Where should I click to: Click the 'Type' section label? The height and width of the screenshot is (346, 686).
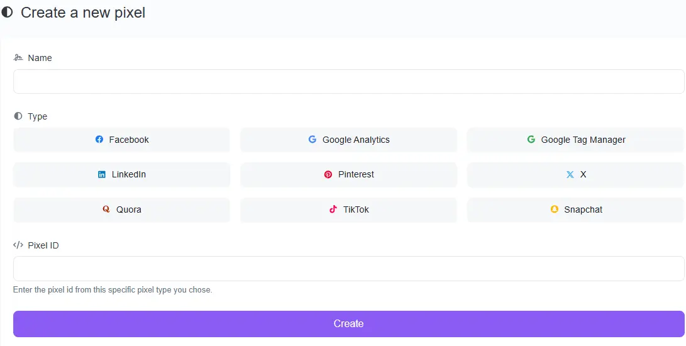coord(38,116)
